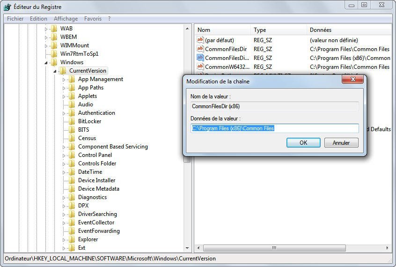Open the Fichier menu
The width and height of the screenshot is (396, 267).
pyautogui.click(x=15, y=19)
